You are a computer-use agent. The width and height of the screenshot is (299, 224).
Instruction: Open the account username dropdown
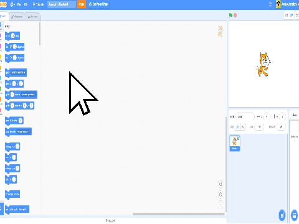coord(288,4)
